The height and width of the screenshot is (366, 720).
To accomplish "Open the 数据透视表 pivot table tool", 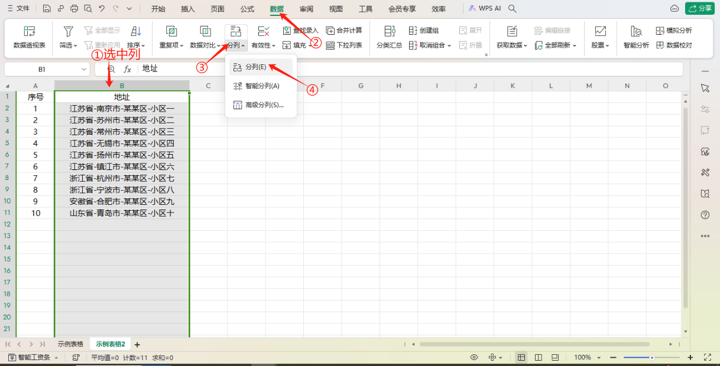I will (29, 37).
